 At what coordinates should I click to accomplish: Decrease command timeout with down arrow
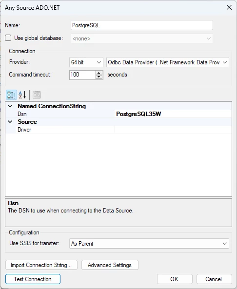point(99,77)
